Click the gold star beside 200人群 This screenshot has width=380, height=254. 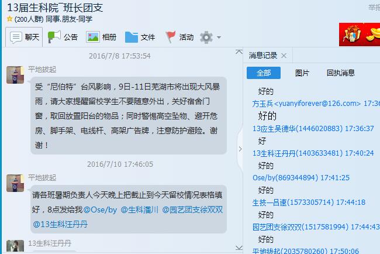[10, 19]
